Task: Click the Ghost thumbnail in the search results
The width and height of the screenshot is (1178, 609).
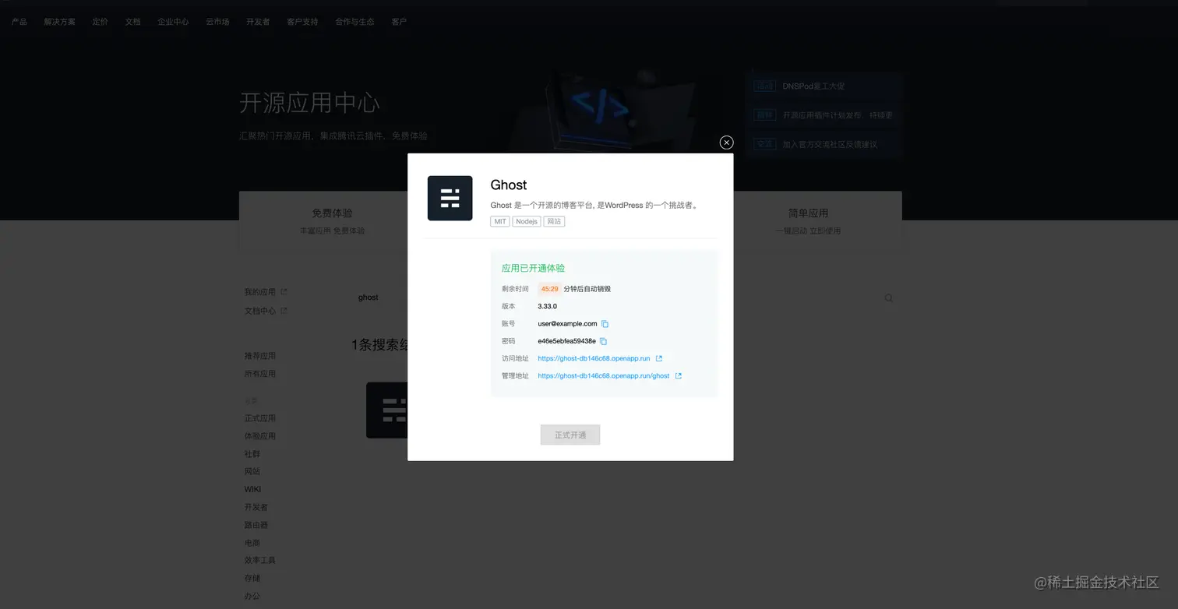Action: point(387,410)
